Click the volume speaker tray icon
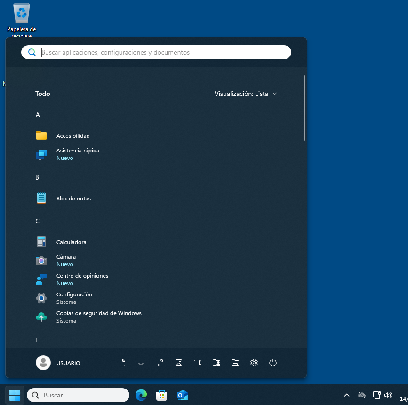Image resolution: width=408 pixels, height=405 pixels. tap(388, 395)
